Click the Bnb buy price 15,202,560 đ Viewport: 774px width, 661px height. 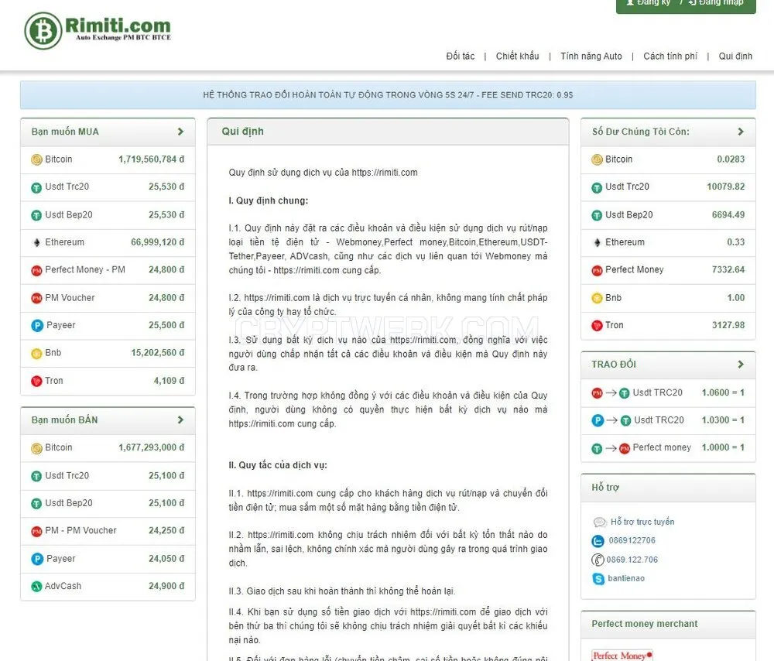point(157,353)
